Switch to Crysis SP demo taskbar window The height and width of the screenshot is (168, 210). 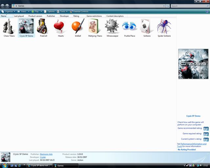(39, 166)
